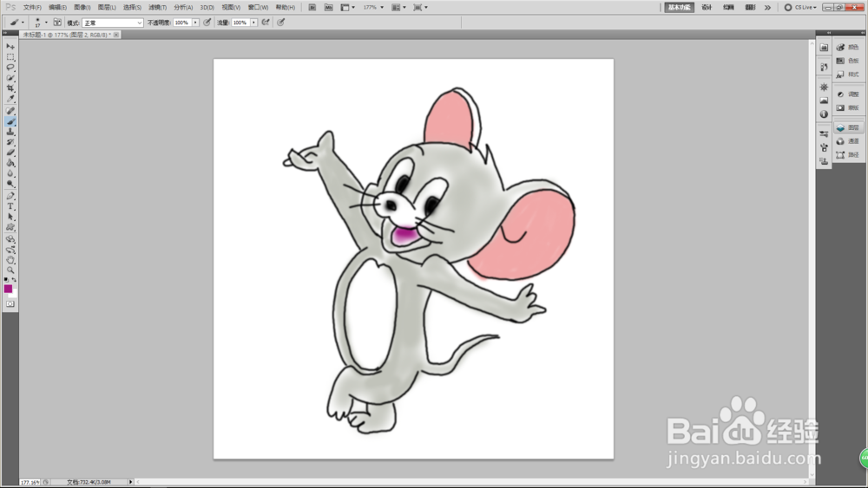The width and height of the screenshot is (868, 488).
Task: Toggle tablet pressure for opacity
Action: [207, 23]
